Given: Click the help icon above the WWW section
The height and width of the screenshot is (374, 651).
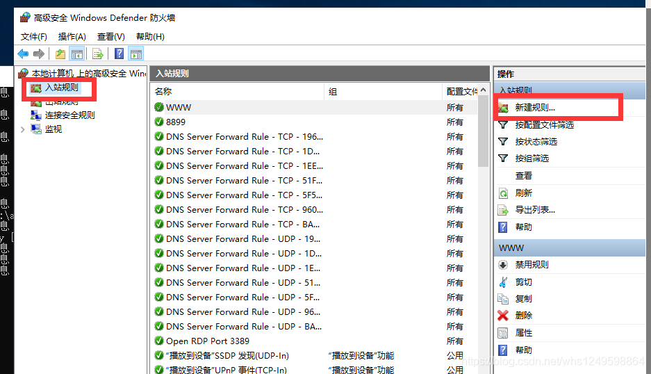Looking at the screenshot, I should [503, 227].
